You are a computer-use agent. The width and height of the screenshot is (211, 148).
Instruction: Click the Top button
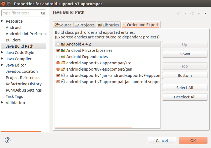[x=185, y=66]
